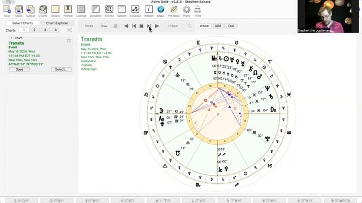The image size is (362, 203).
Task: Step forward one increment
Action: tap(149, 26)
